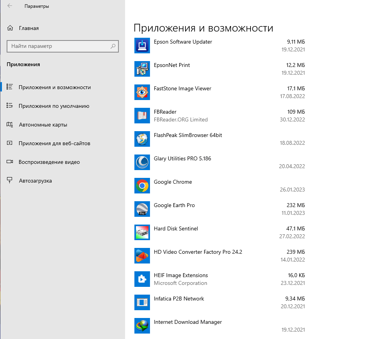Select Epson Software Updater entry name

click(183, 42)
